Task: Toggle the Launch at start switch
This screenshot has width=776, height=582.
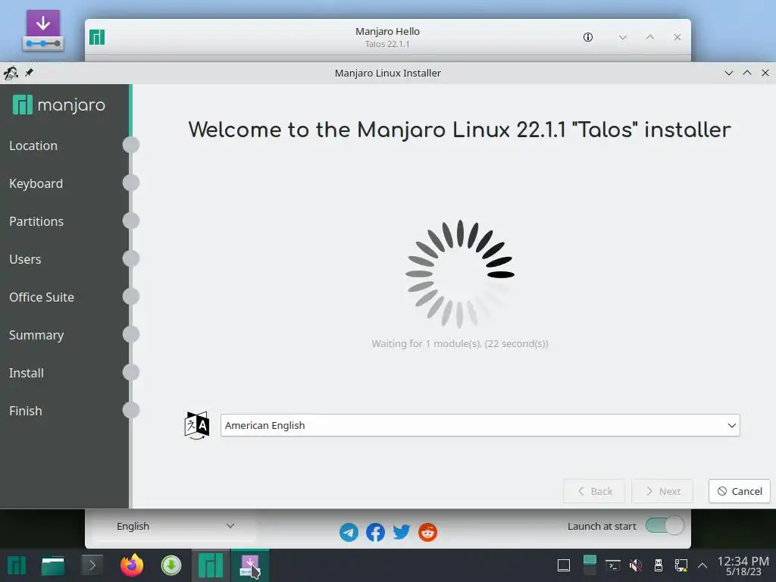Action: (x=665, y=526)
